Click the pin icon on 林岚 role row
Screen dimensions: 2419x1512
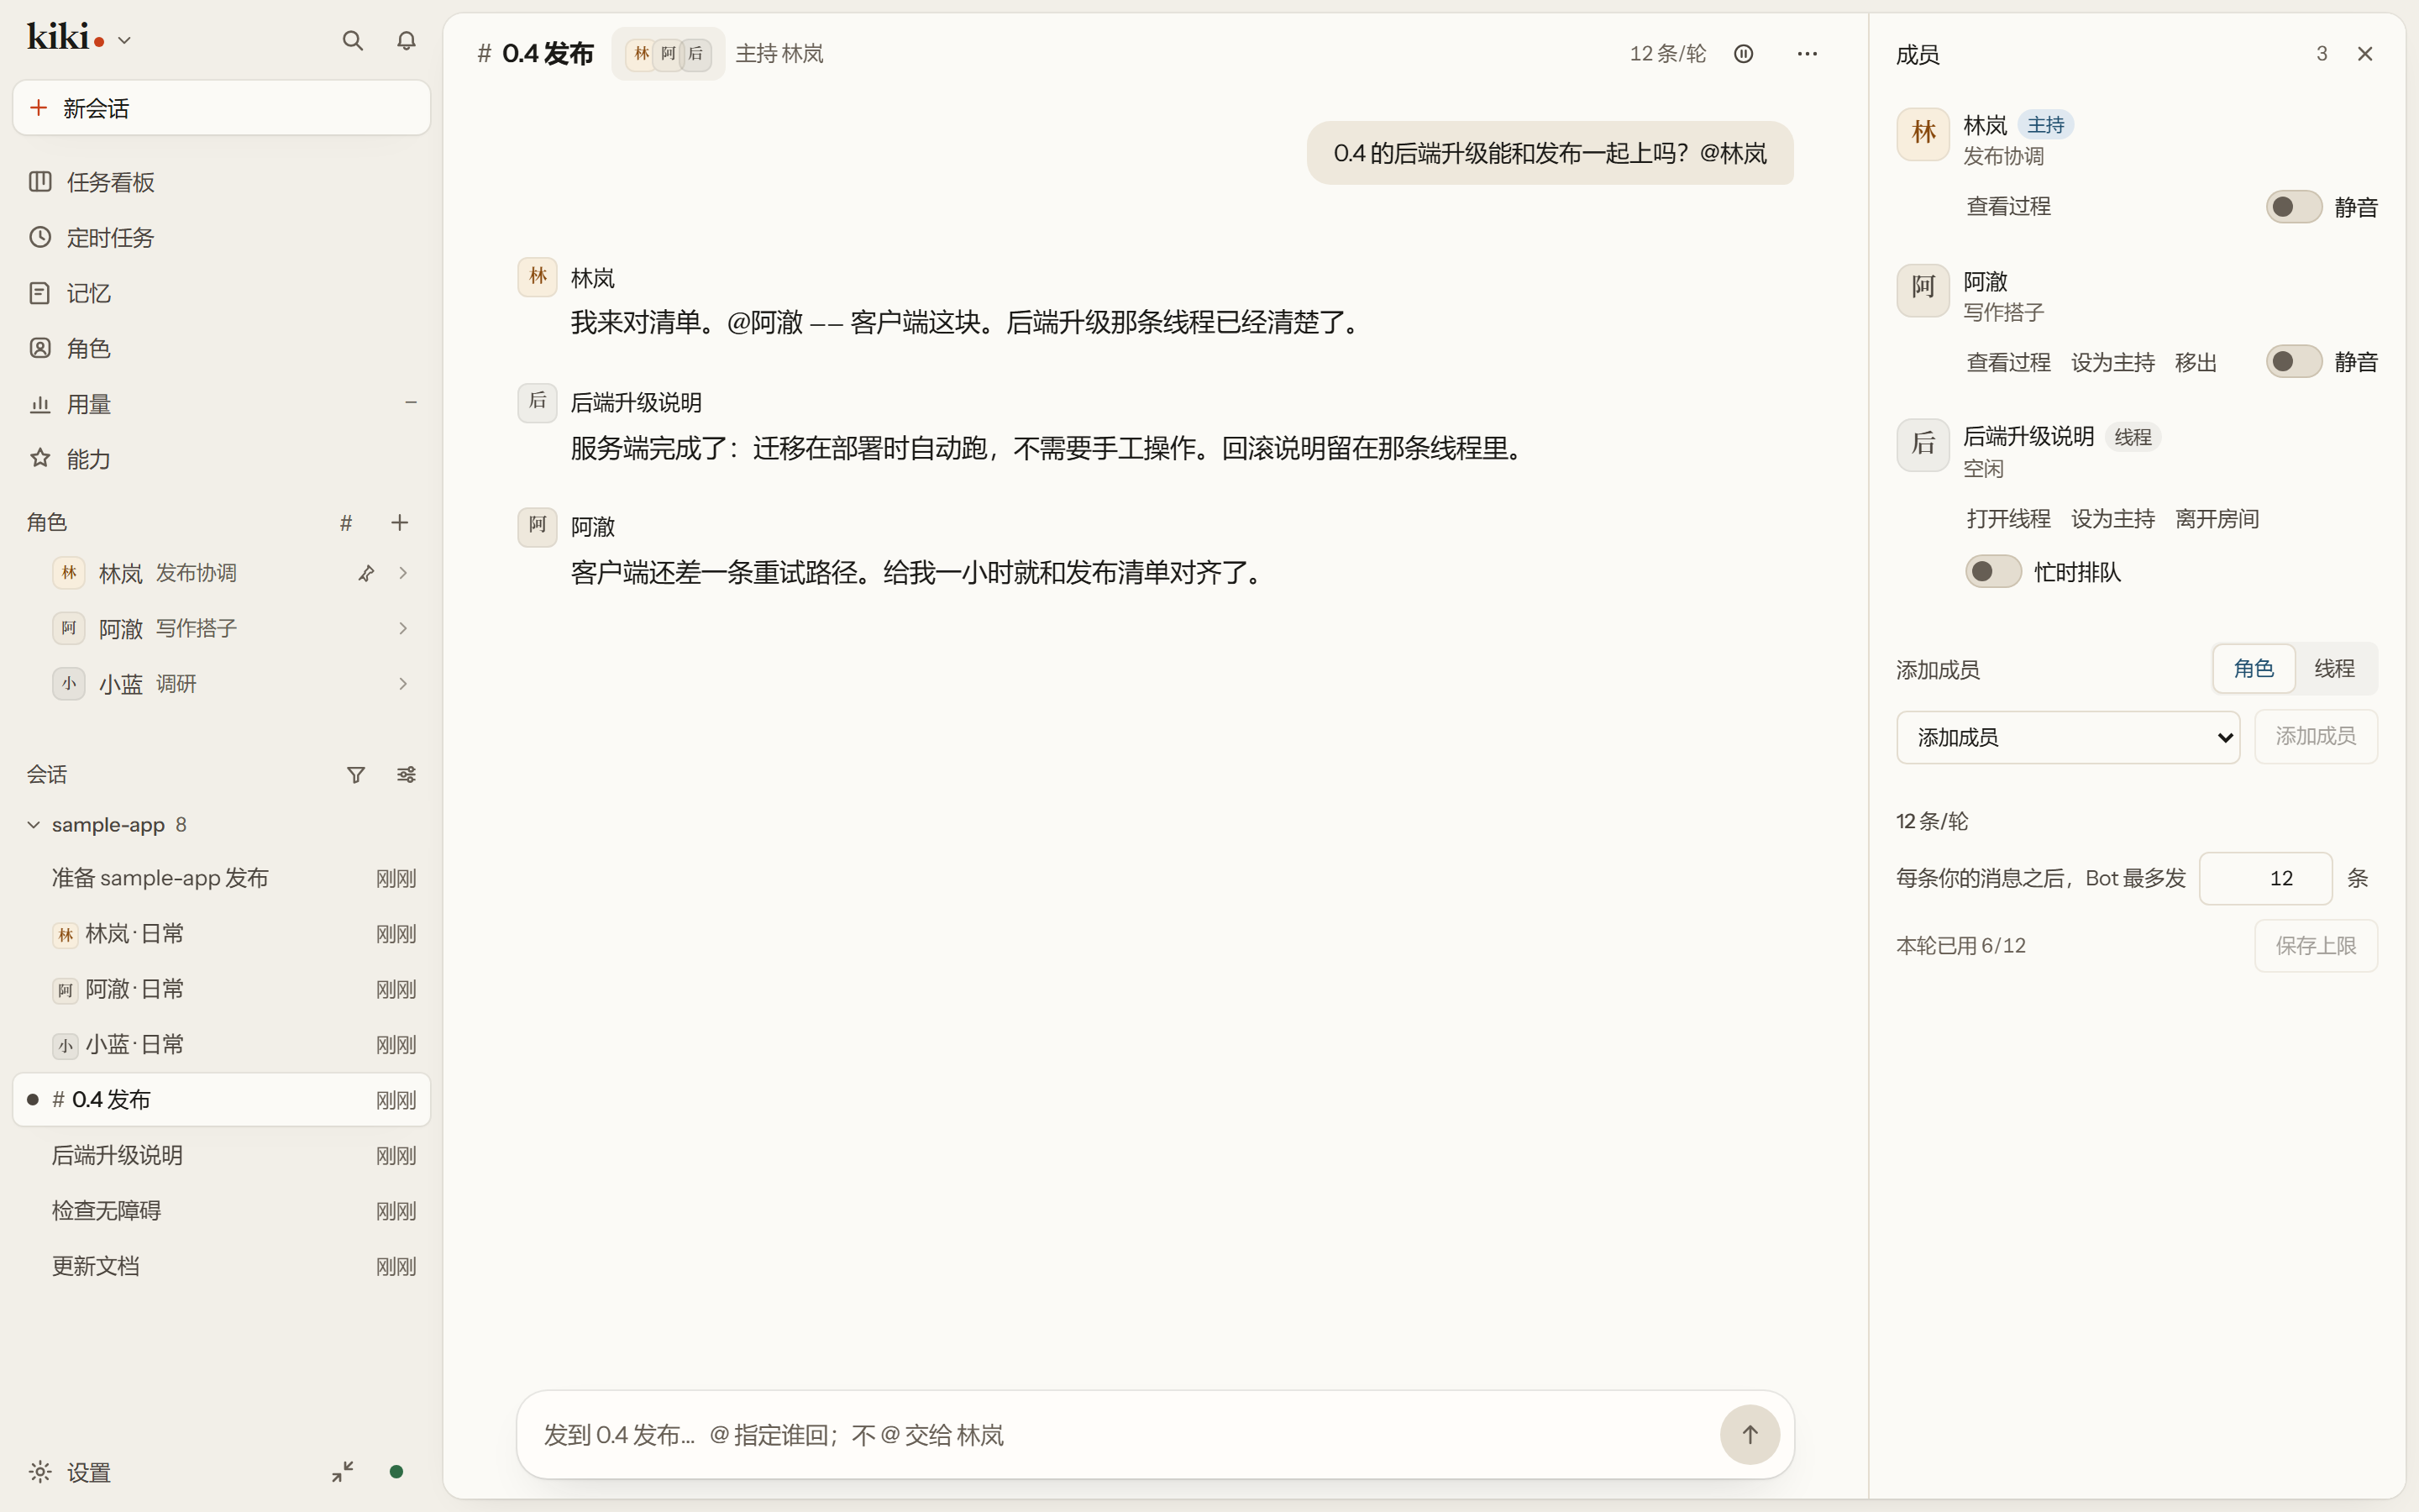pos(366,573)
